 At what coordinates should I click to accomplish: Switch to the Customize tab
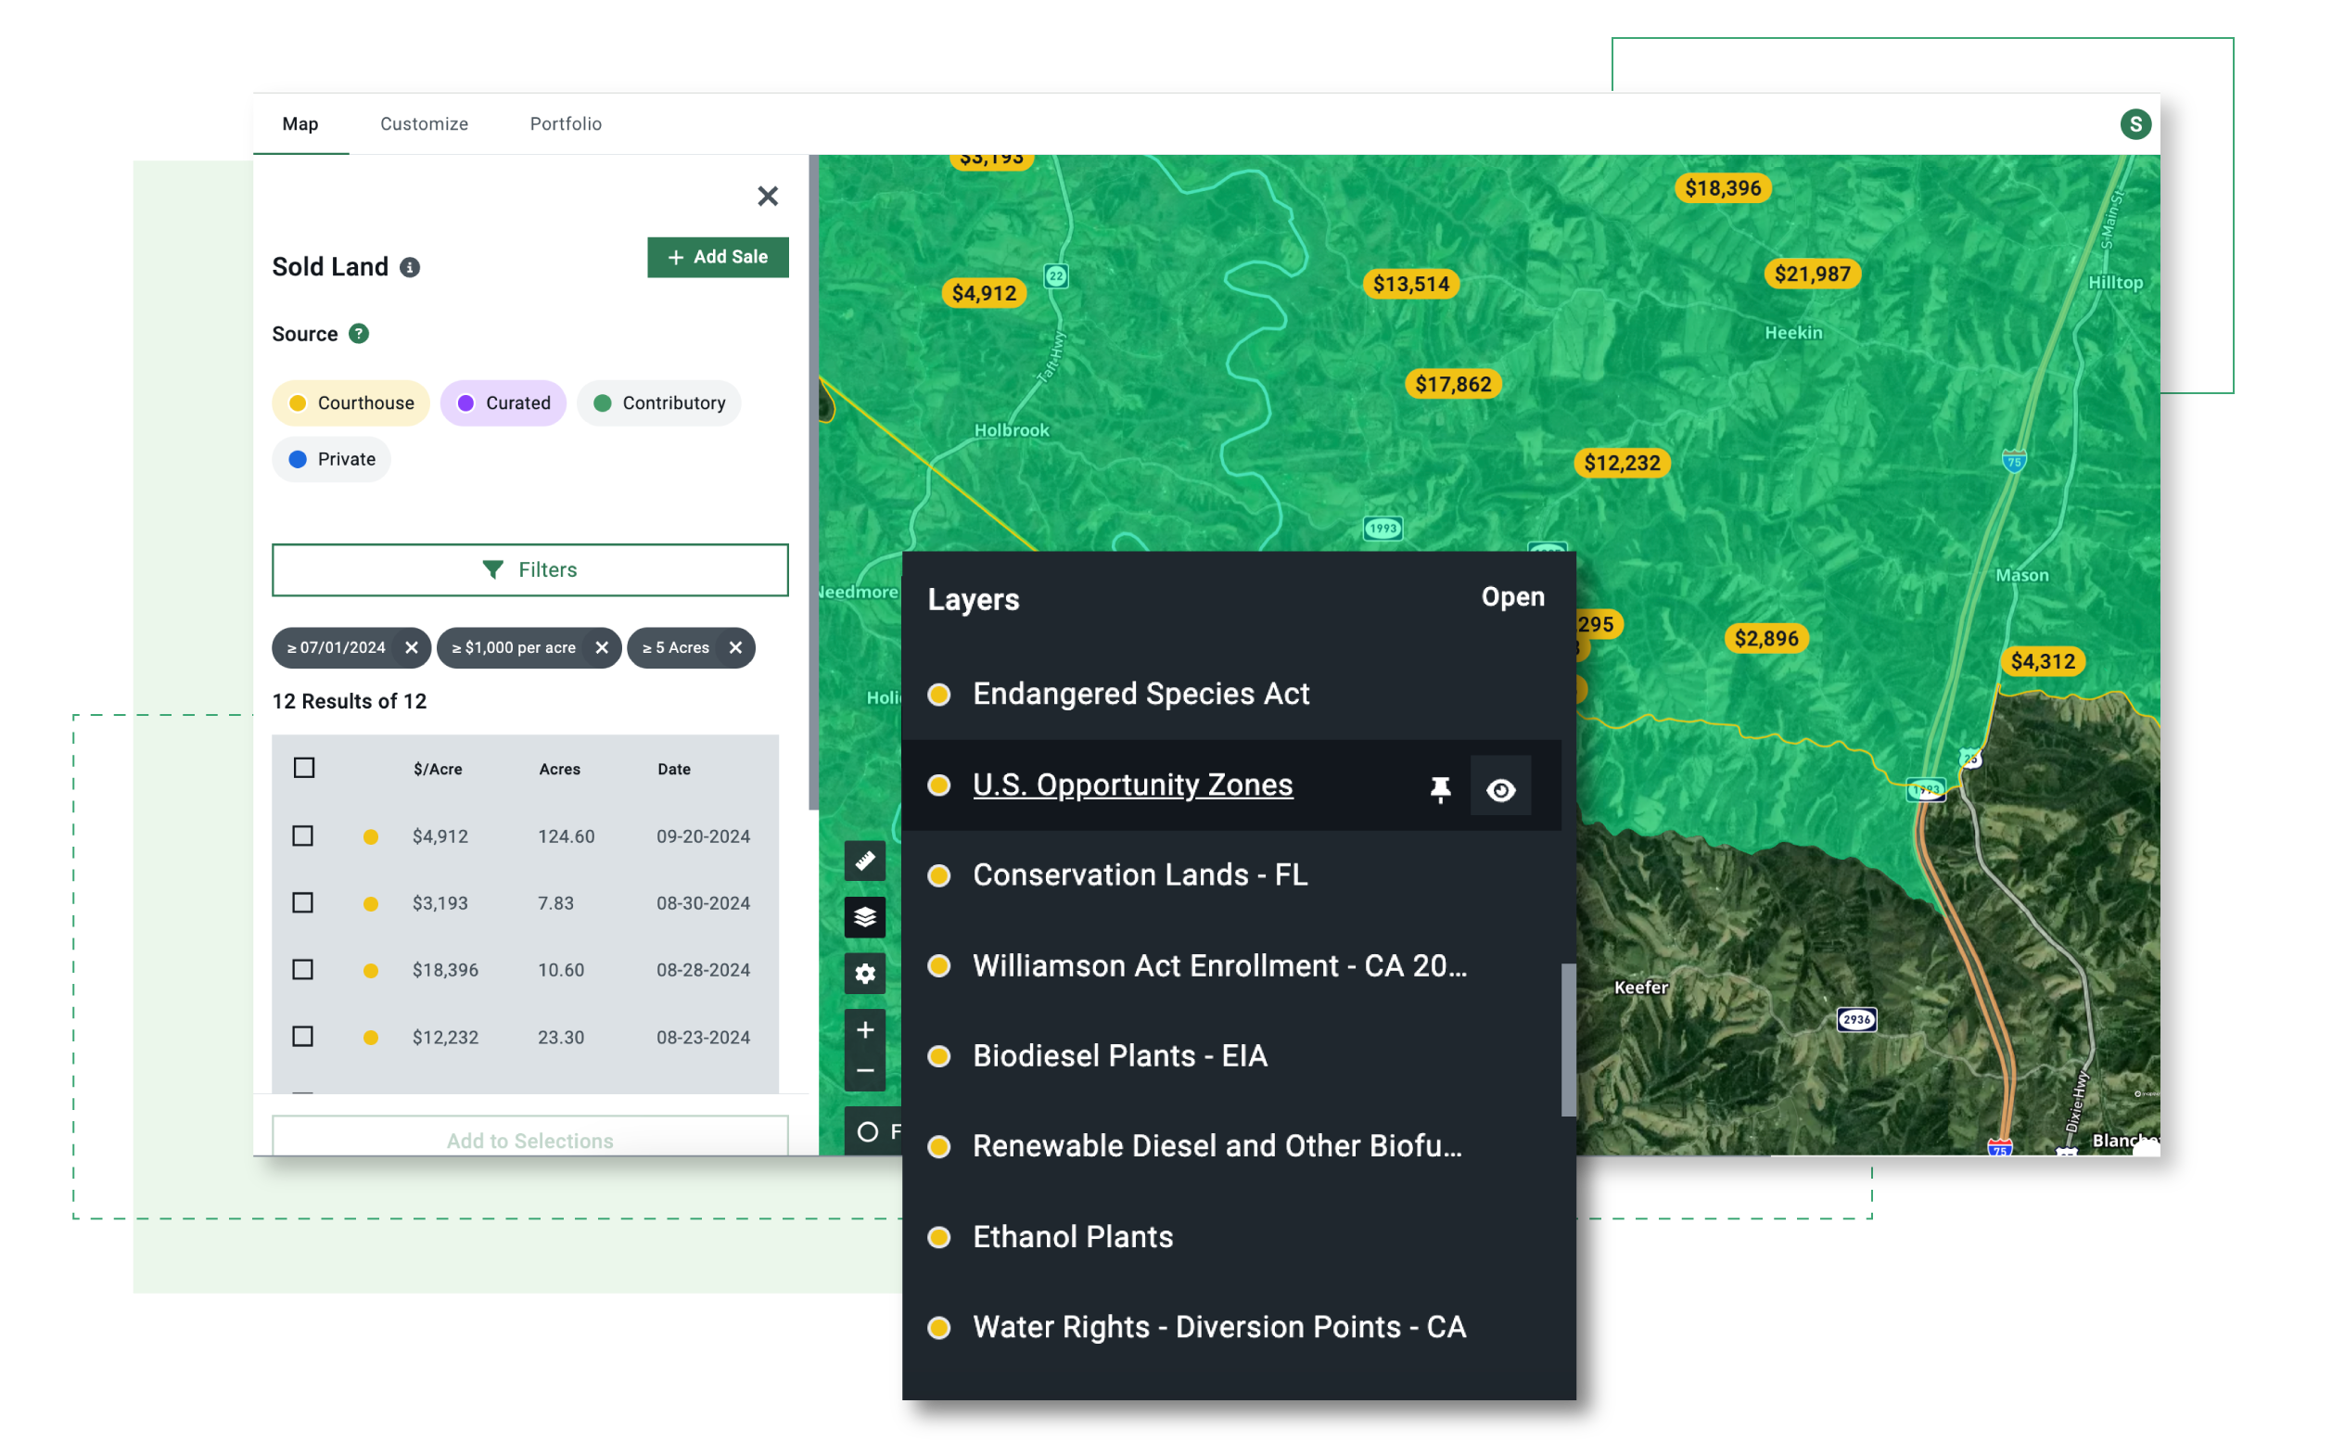pos(424,123)
